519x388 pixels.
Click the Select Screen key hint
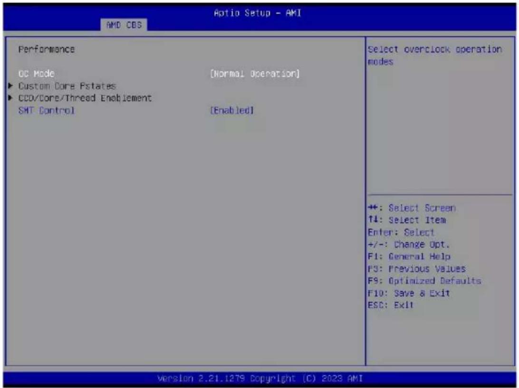pos(412,208)
